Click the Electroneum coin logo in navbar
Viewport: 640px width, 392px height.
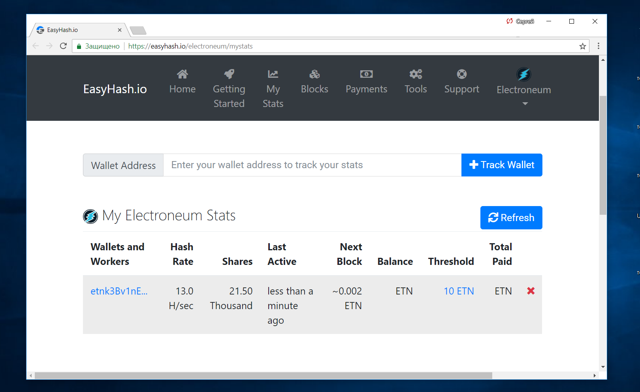524,74
